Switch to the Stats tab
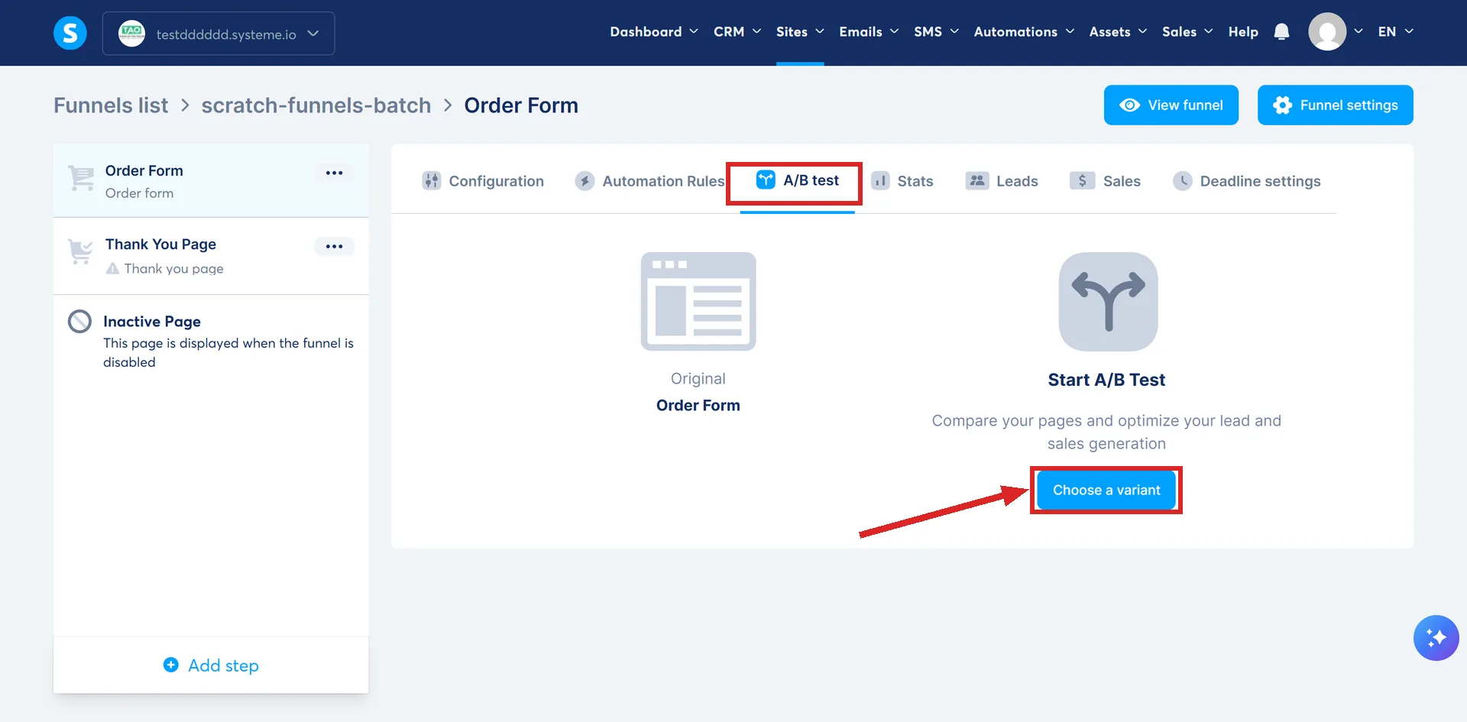Image resolution: width=1467 pixels, height=722 pixels. pyautogui.click(x=902, y=181)
